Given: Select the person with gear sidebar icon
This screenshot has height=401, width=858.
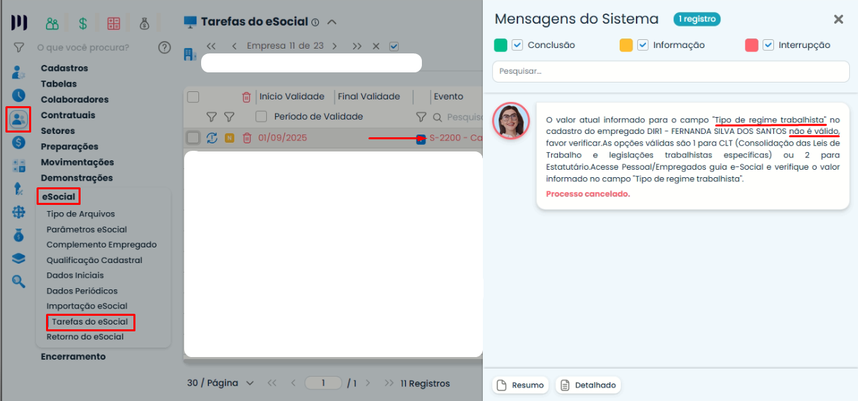Looking at the screenshot, I should click(x=18, y=72).
